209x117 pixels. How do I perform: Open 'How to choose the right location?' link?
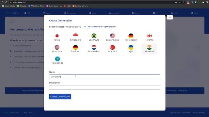102,27
